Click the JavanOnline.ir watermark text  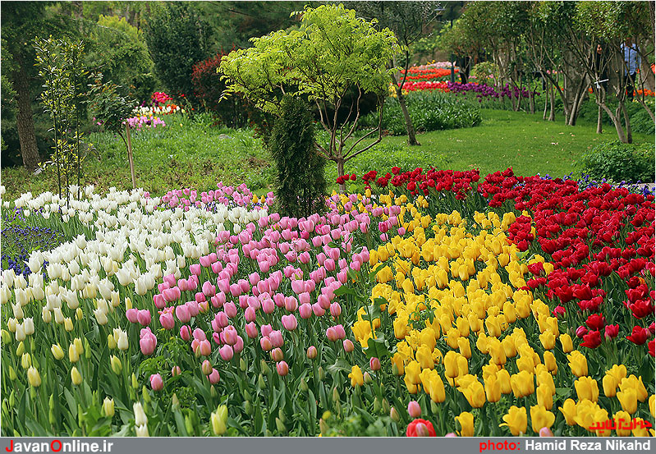pos(59,446)
